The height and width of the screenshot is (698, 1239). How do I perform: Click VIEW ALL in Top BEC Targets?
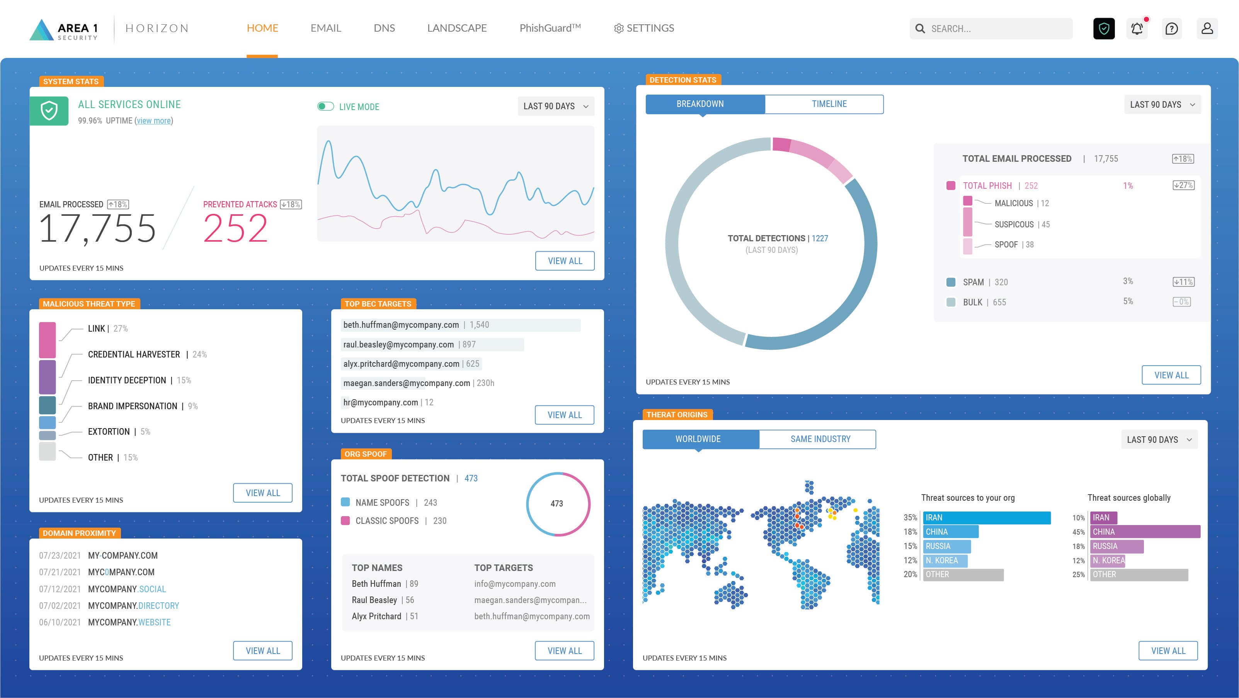(564, 415)
